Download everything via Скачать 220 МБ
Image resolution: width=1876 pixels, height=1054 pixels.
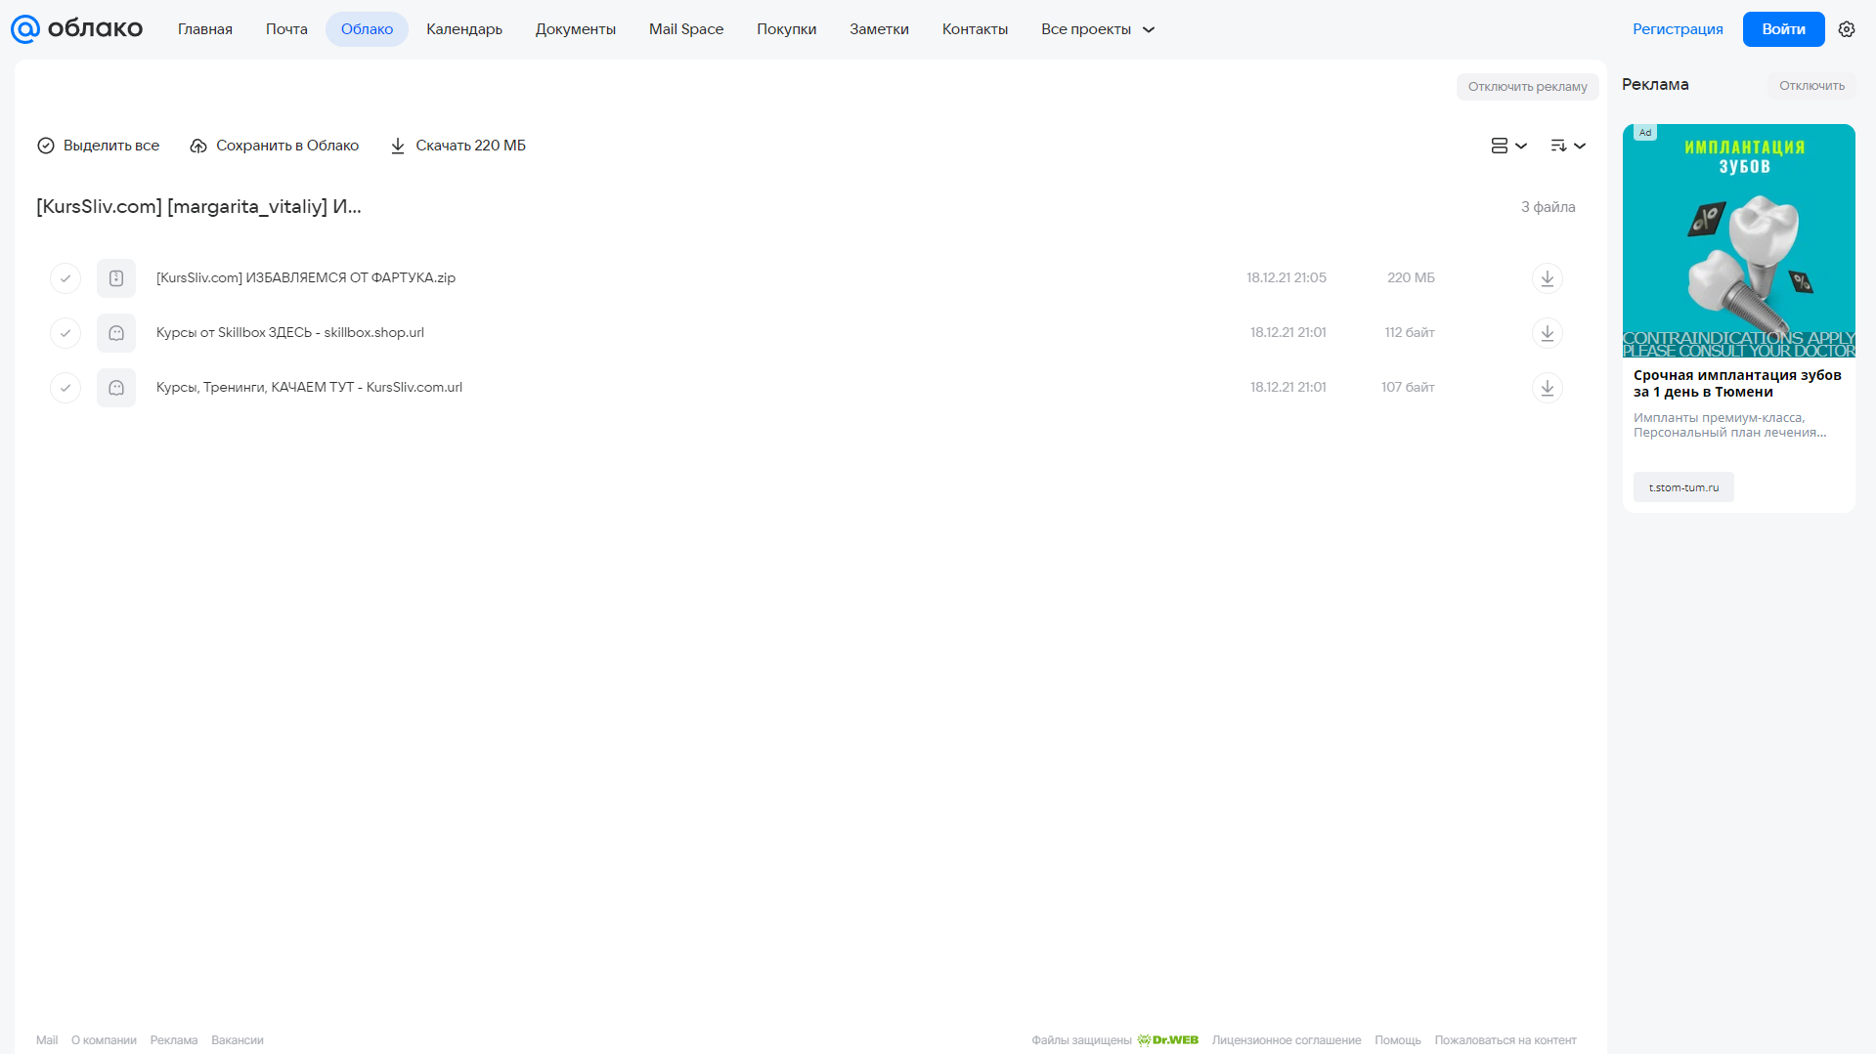[458, 146]
